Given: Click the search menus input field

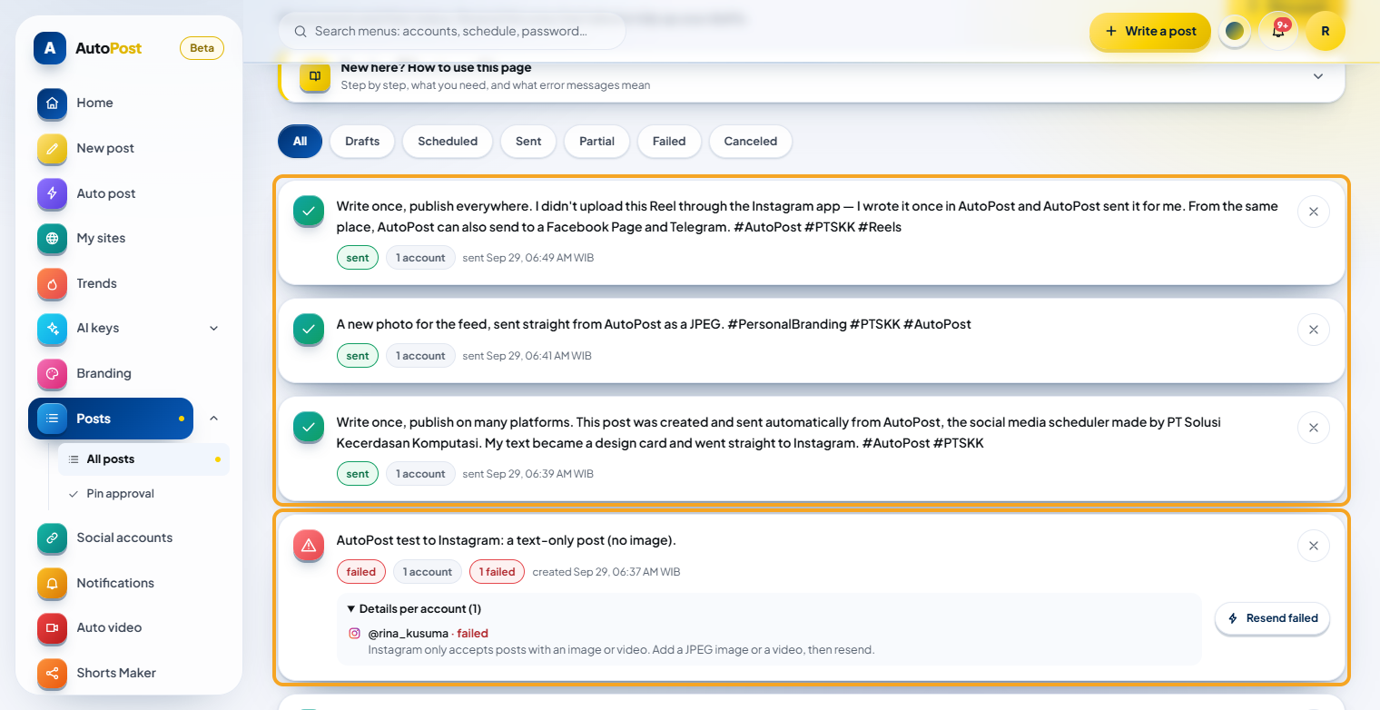Looking at the screenshot, I should coord(452,31).
